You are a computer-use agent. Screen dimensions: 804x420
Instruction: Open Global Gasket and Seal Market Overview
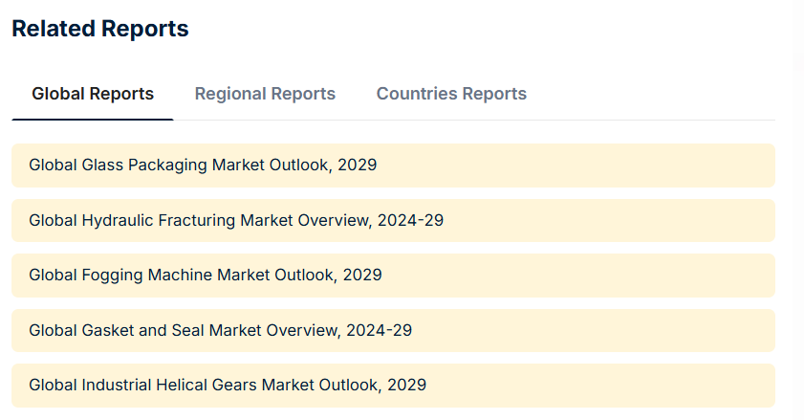(220, 330)
